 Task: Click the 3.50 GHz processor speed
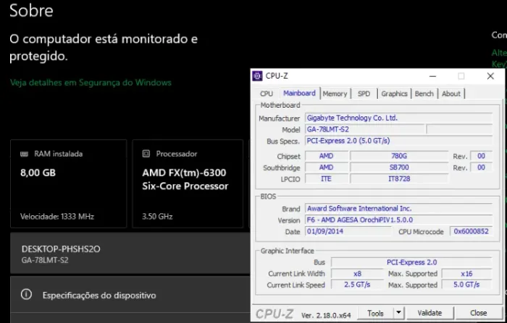(x=157, y=217)
